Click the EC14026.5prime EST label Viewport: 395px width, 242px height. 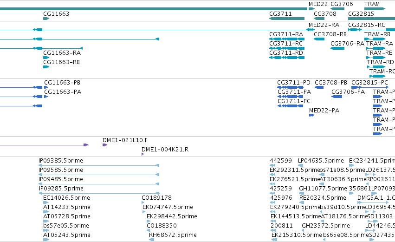click(66, 198)
